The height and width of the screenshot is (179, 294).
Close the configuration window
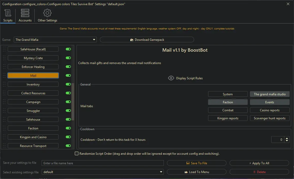pos(288,4)
